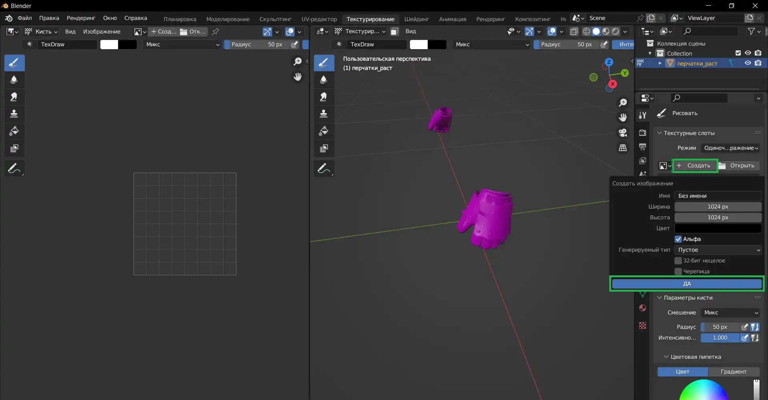Switch to the Шейдинг workspace tab

point(416,19)
